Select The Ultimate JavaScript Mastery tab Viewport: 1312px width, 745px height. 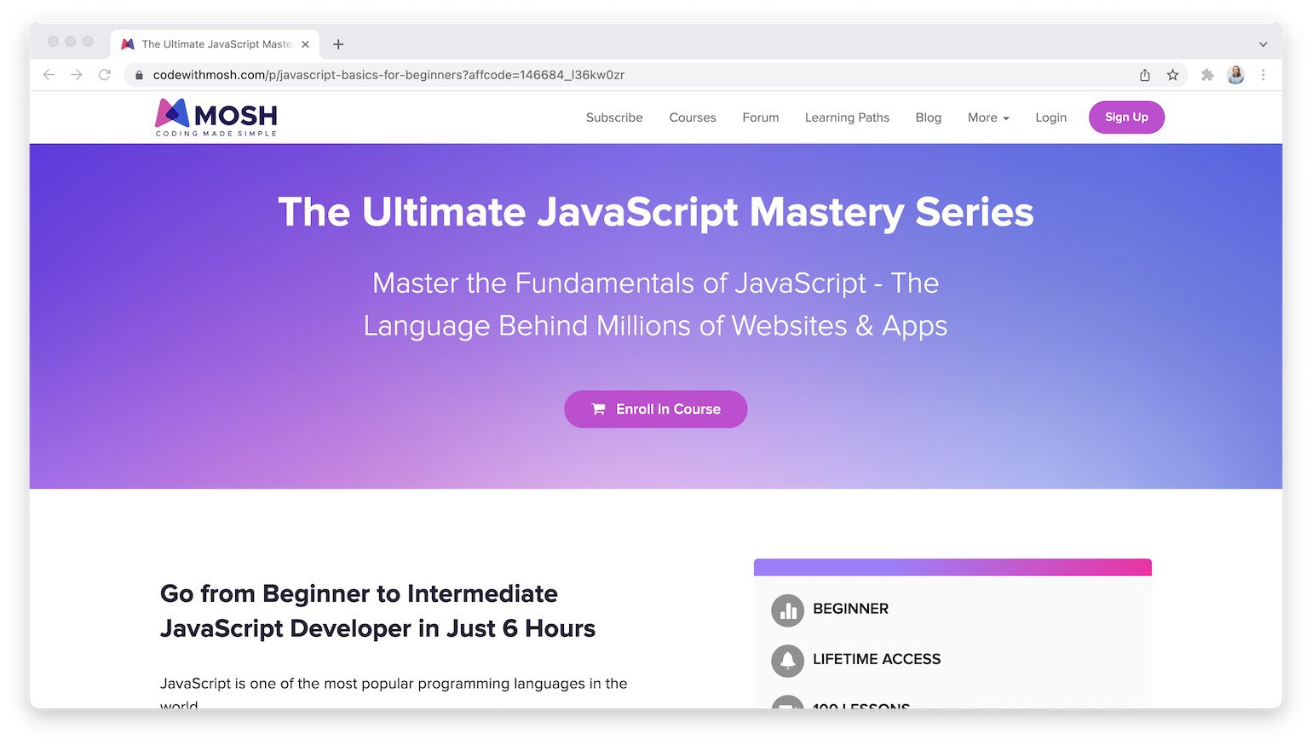click(215, 44)
